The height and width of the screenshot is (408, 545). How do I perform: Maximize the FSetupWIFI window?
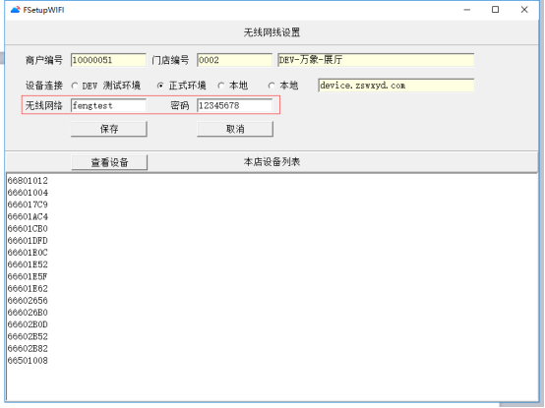[495, 10]
